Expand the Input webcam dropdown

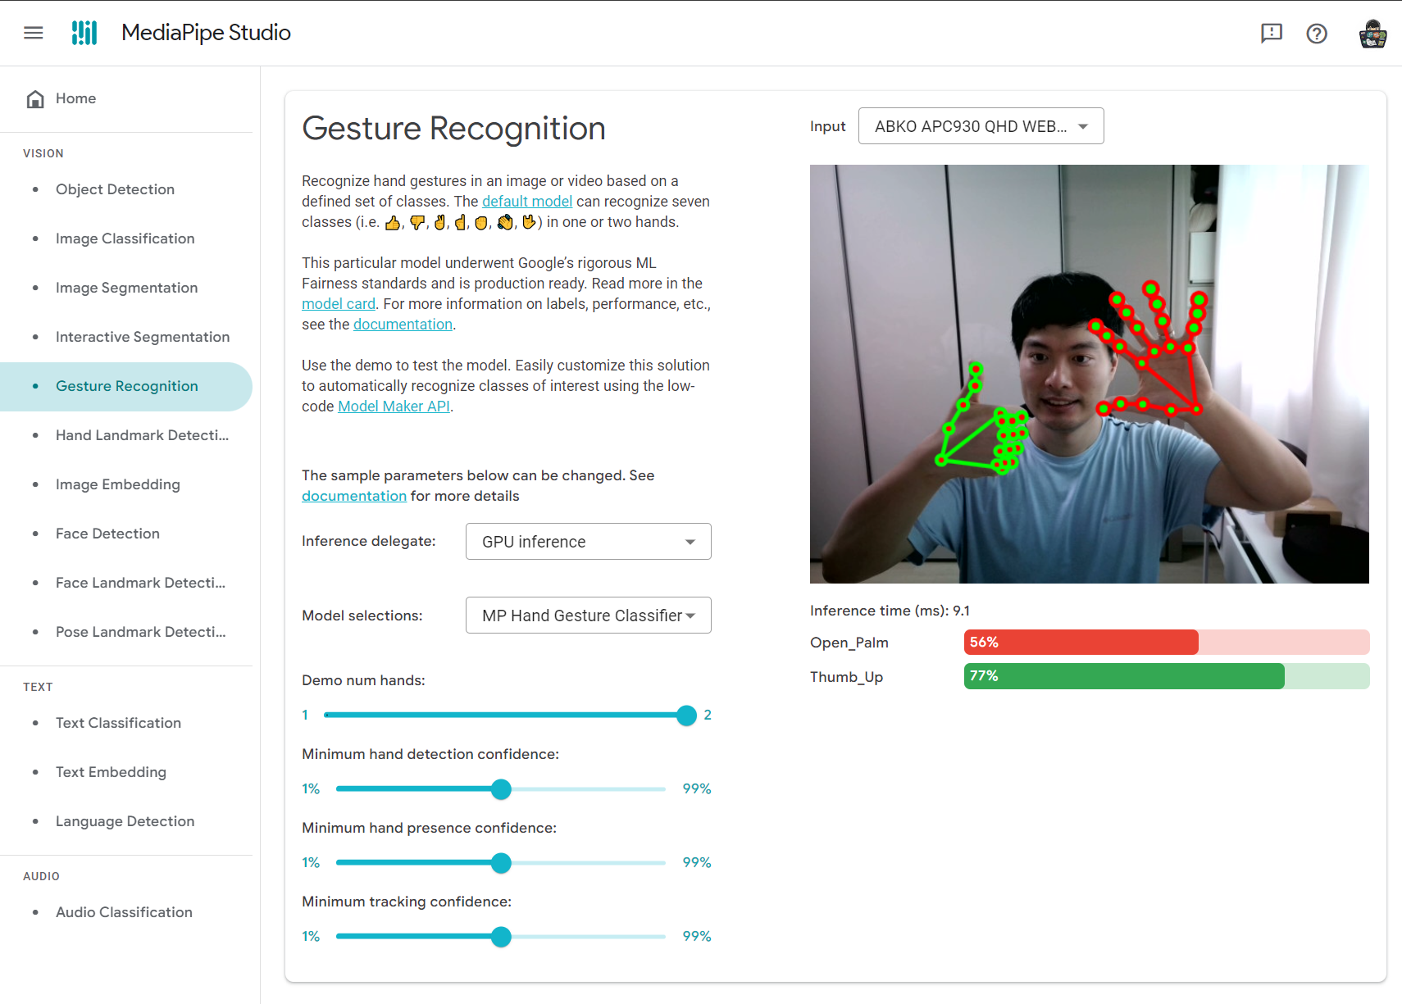(x=981, y=126)
